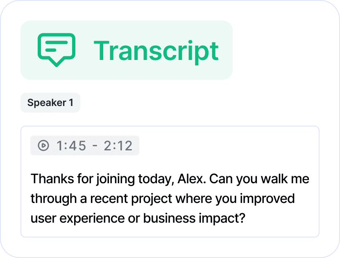Click the green speech bubble Transcript icon
Image resolution: width=340 pixels, height=258 pixels.
57,50
